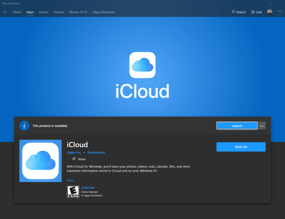
Task: Open the Apple Inc. publisher page
Action: (74, 152)
